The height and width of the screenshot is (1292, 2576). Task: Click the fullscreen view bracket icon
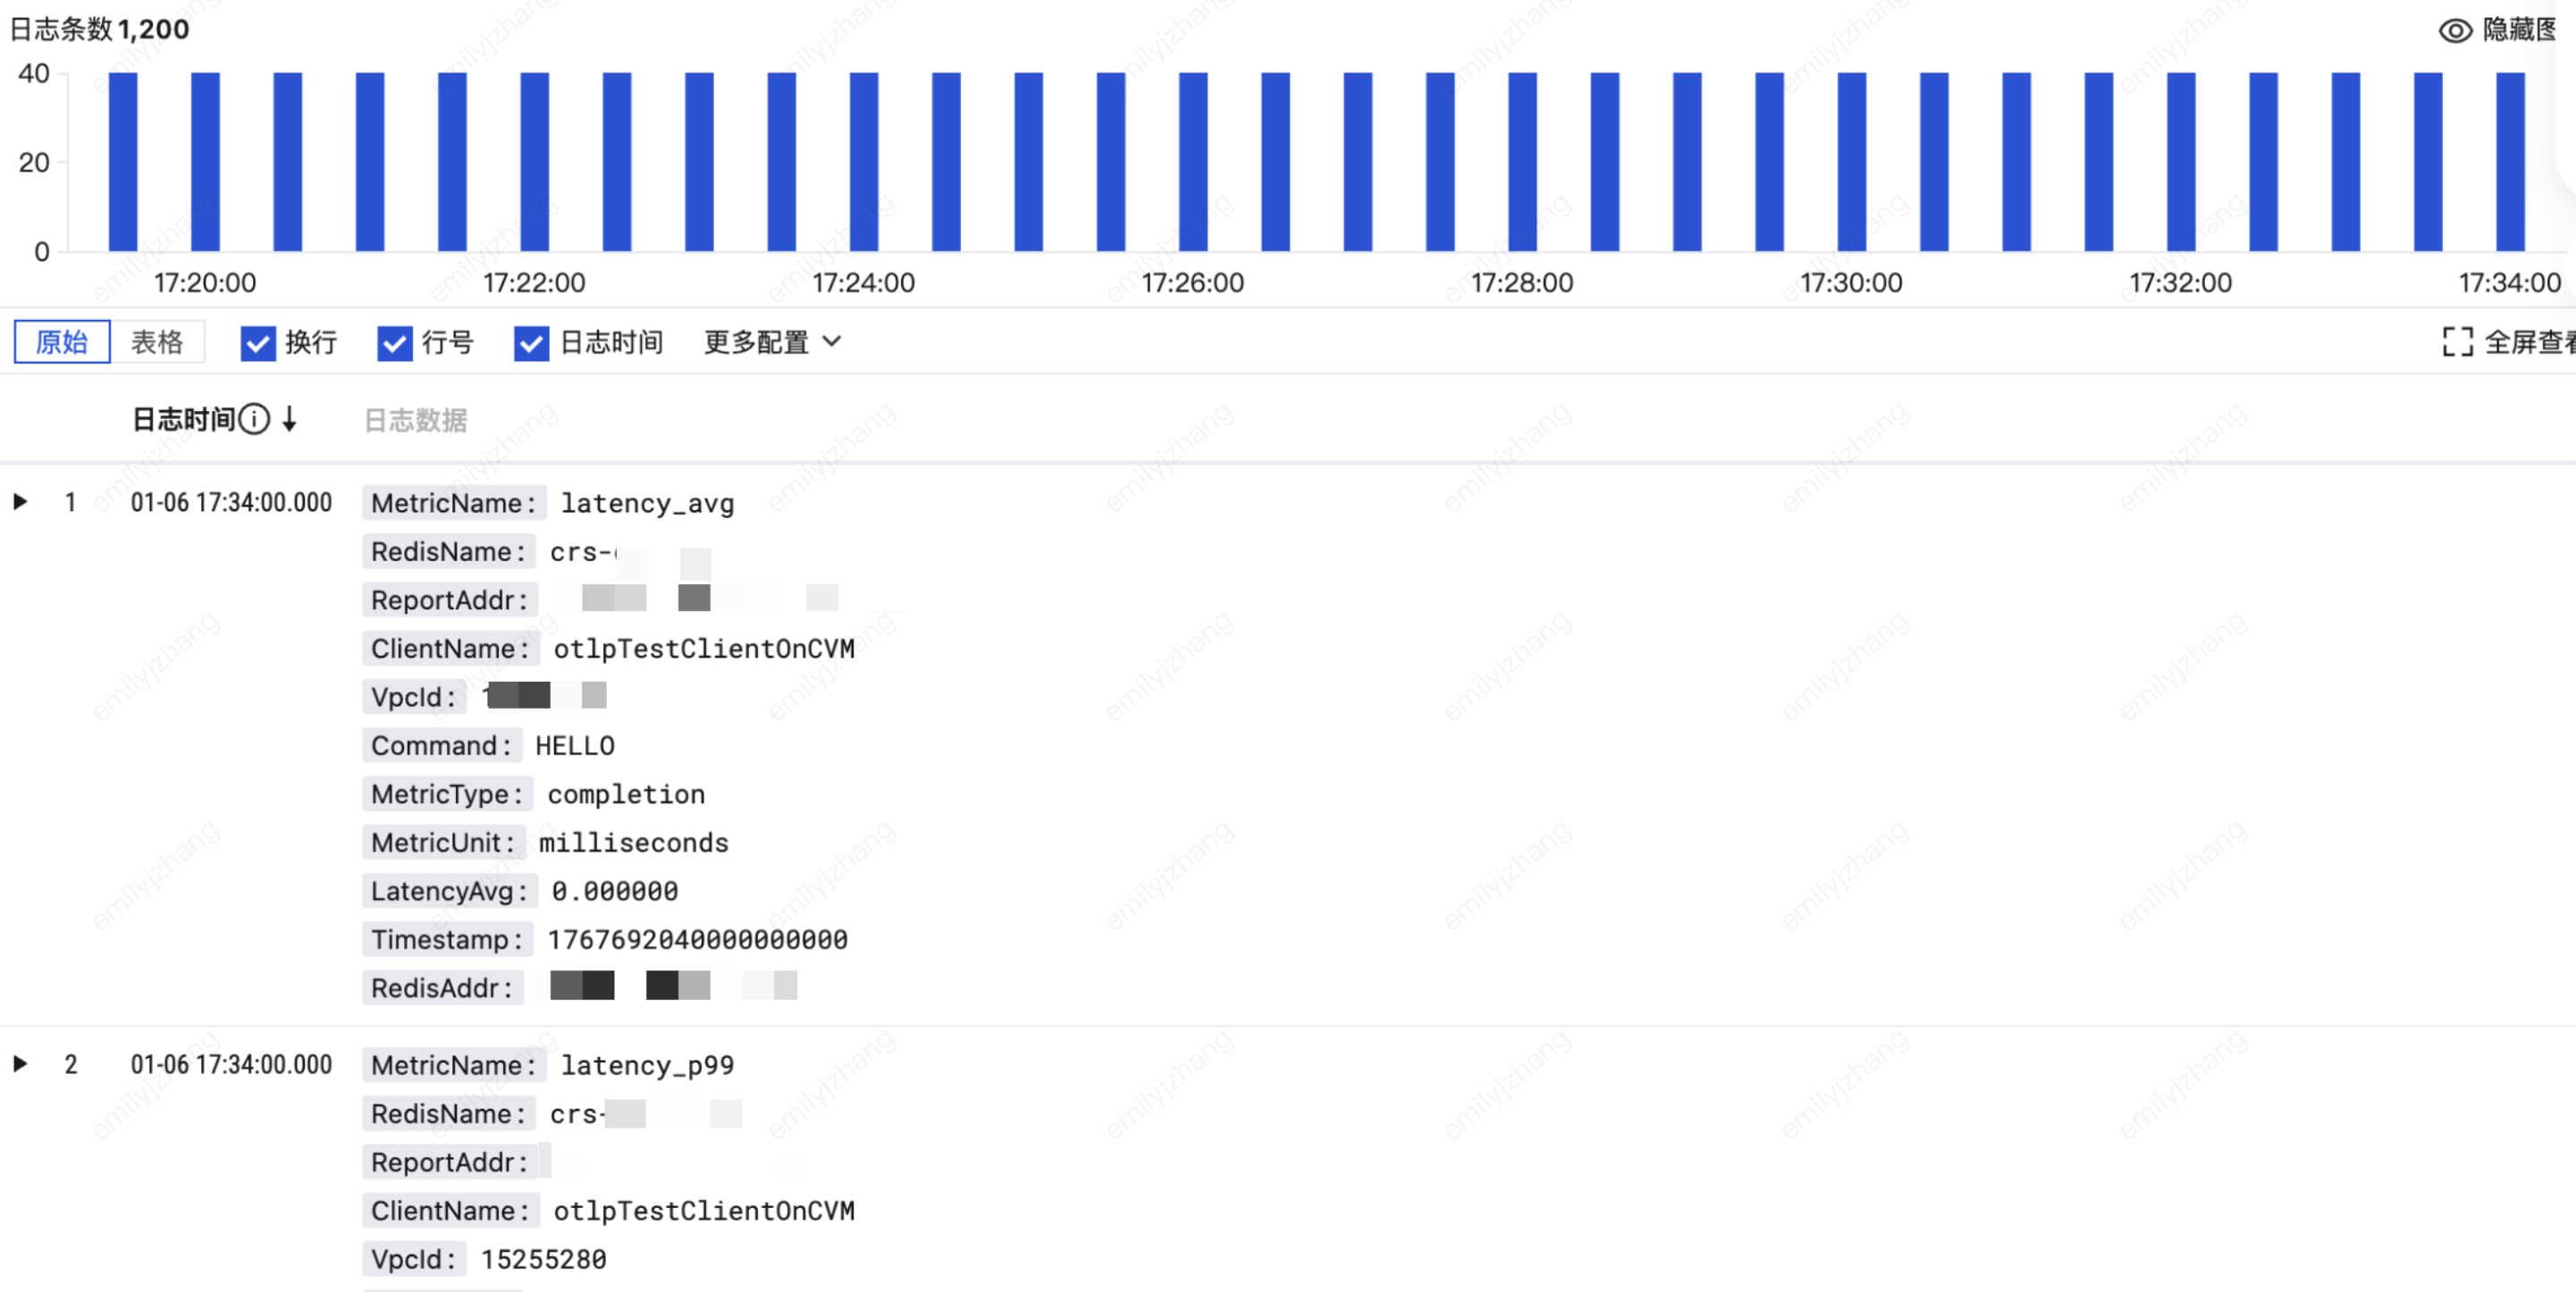[2457, 342]
